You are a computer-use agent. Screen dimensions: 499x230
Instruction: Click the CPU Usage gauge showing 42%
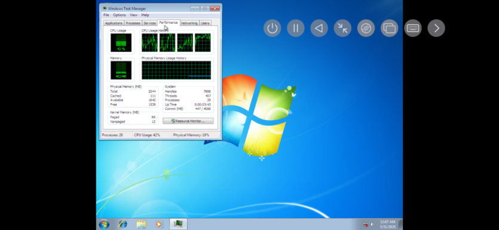[121, 42]
